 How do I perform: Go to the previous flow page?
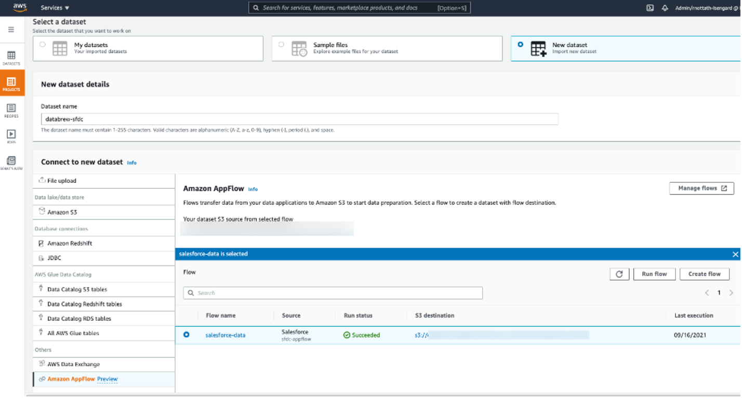707,293
